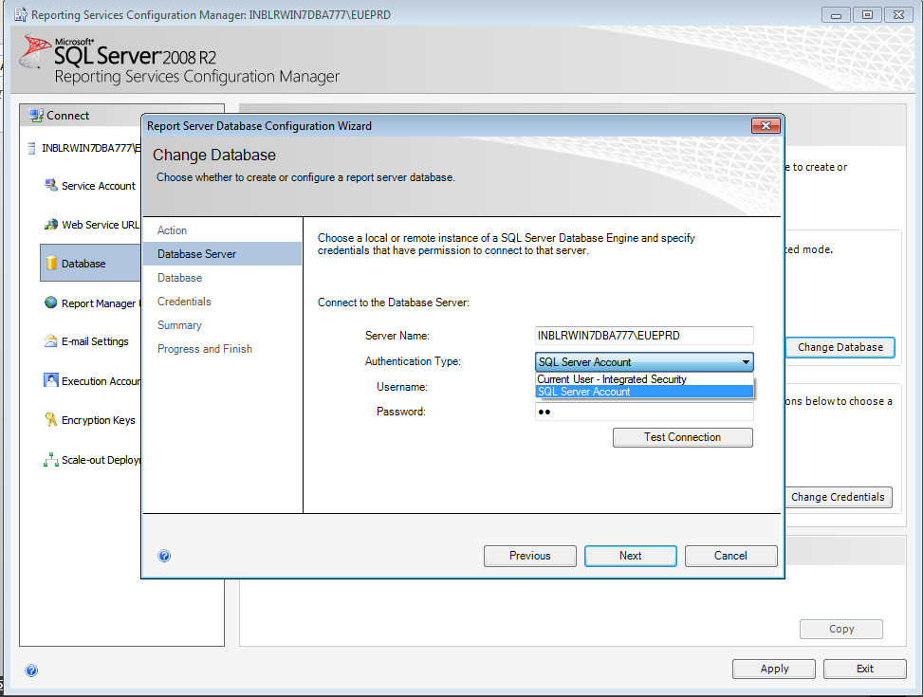This screenshot has height=697, width=923.
Task: Click the Connect button label
Action: click(67, 116)
